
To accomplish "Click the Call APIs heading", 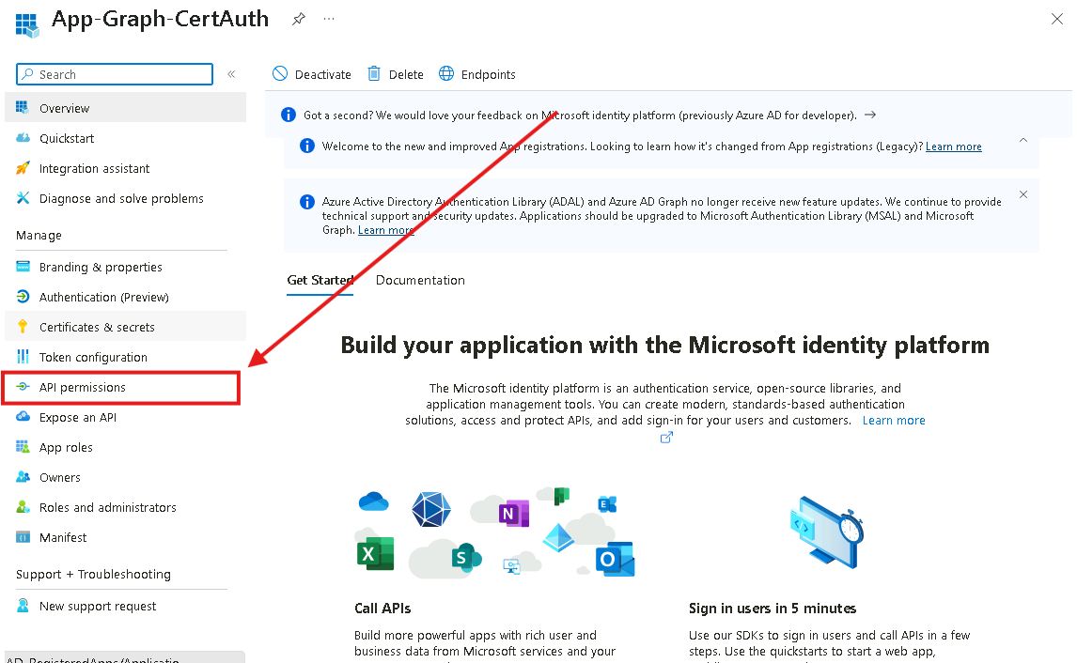I will 382,609.
